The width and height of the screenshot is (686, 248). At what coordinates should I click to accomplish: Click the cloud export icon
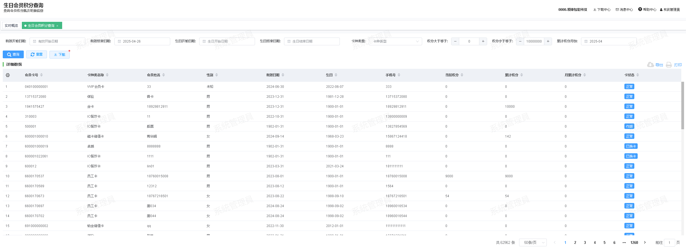[650, 65]
